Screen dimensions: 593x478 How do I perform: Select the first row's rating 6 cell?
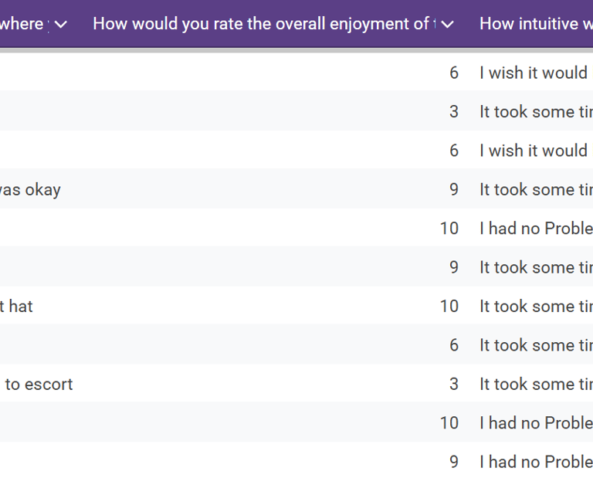[x=453, y=73]
